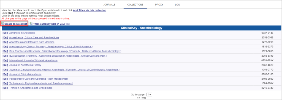Click [Del] for Trends in Anaesthesia and Critical Care

point(6,88)
